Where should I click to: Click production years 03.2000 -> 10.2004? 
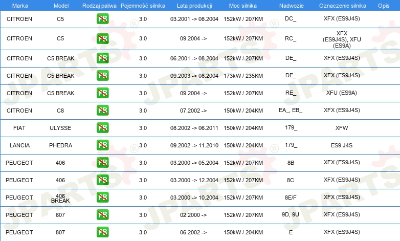pos(194,198)
